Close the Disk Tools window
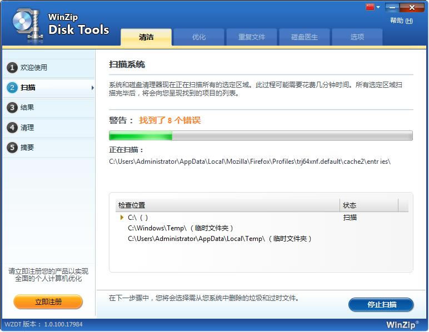Screen dimensions: 429x332 coord(412,7)
